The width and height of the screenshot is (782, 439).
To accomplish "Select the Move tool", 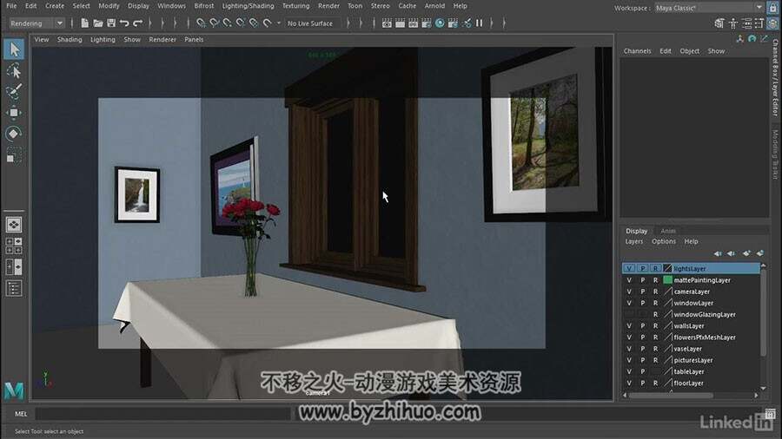I will point(14,113).
